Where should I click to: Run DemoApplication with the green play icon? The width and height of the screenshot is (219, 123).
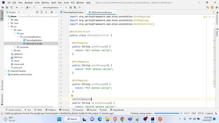(x=66, y=8)
